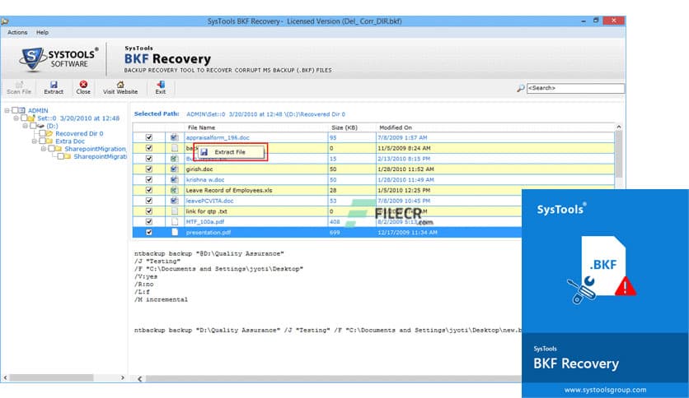Open the Actions menu
The image size is (689, 398).
coord(17,32)
